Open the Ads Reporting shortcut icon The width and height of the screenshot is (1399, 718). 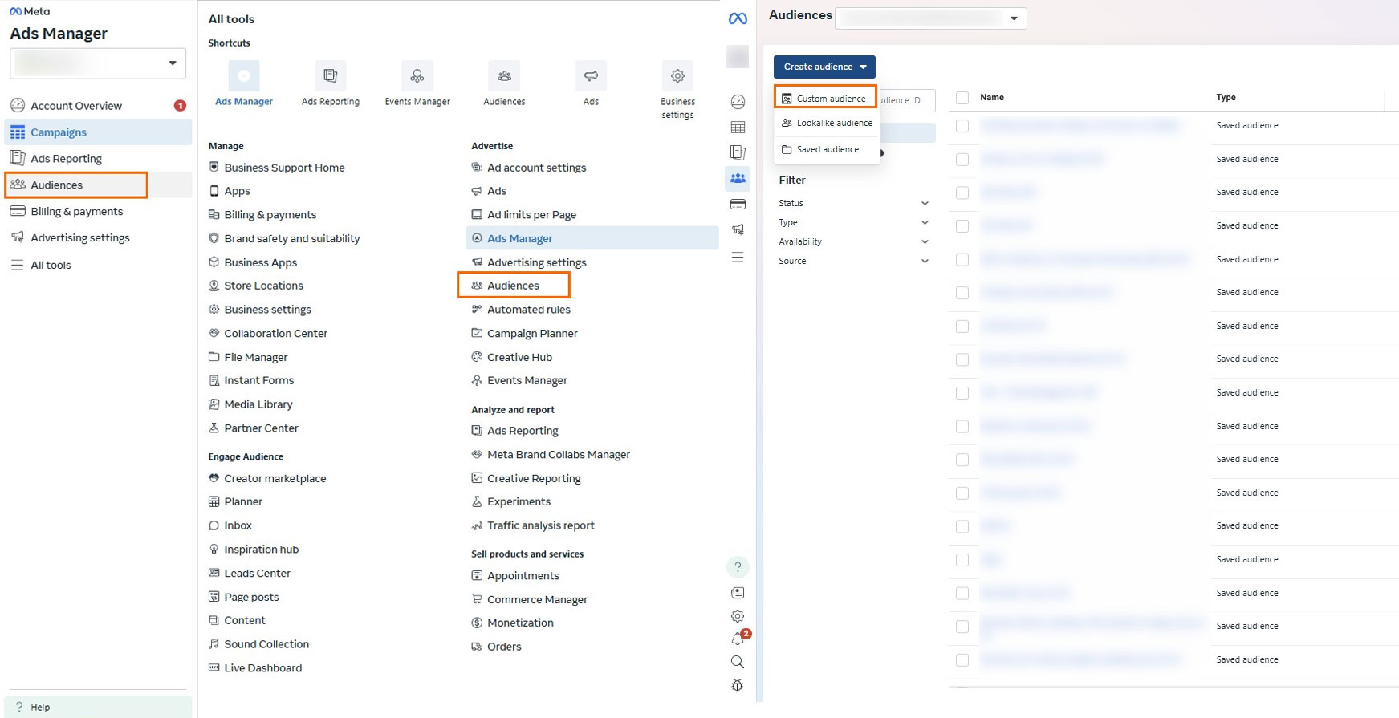(x=330, y=76)
